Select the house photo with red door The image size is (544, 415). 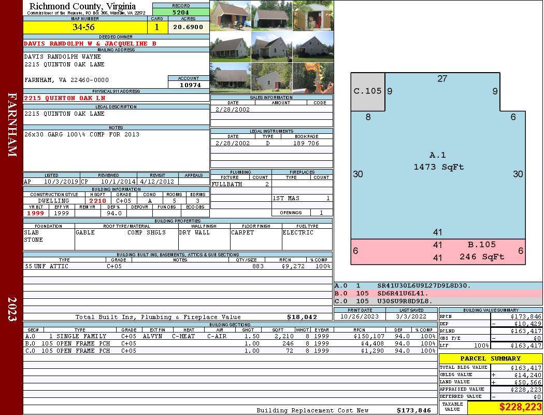(271, 78)
